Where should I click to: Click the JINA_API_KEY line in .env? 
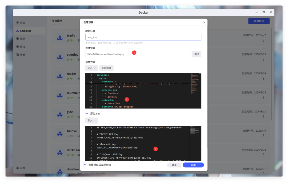[117, 148]
